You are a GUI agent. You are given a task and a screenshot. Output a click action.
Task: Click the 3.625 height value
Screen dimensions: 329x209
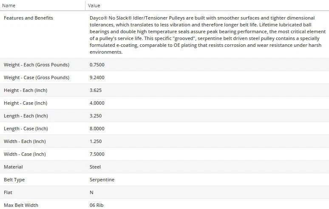coord(96,90)
